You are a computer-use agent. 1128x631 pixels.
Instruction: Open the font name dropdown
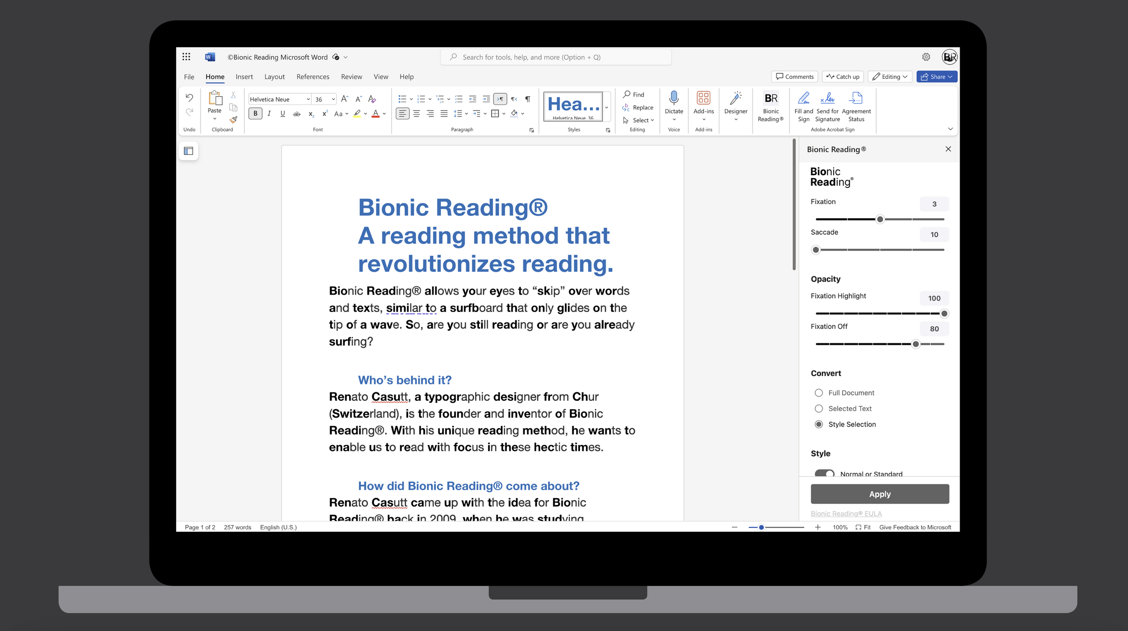(308, 99)
